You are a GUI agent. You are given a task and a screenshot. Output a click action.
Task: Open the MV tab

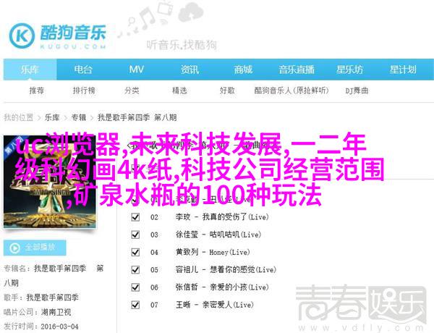click(x=136, y=69)
